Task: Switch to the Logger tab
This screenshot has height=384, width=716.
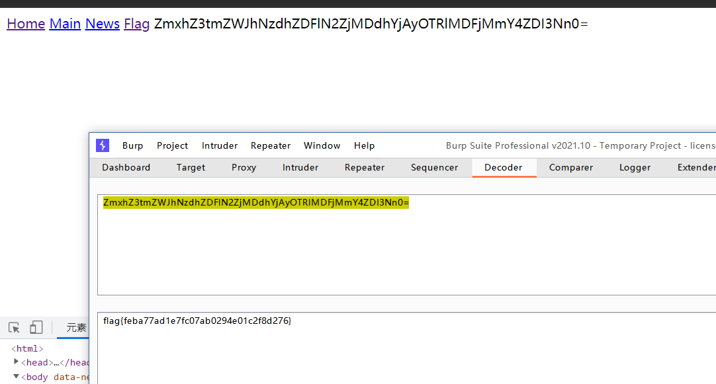Action: pyautogui.click(x=635, y=167)
